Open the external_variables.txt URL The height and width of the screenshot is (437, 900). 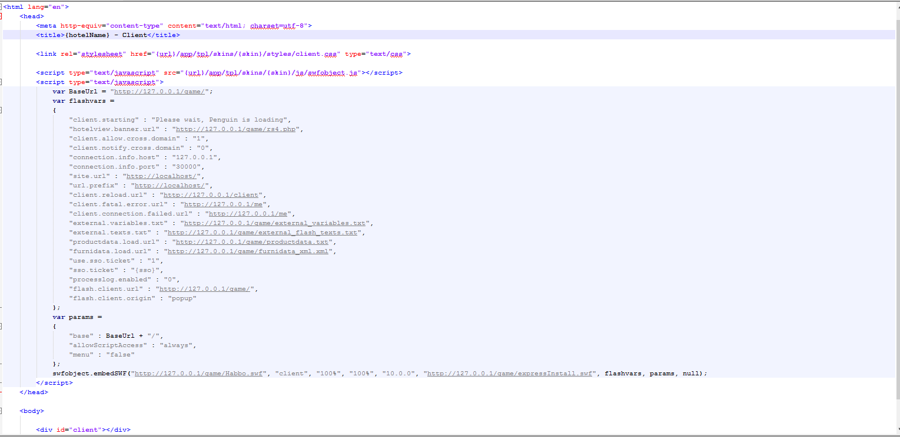tap(275, 223)
